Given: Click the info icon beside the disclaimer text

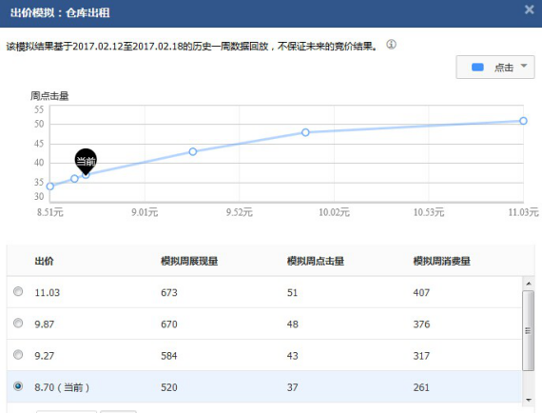Looking at the screenshot, I should [391, 45].
